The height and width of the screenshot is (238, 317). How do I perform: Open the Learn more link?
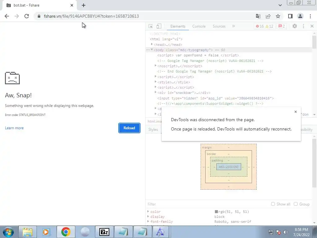click(x=14, y=128)
